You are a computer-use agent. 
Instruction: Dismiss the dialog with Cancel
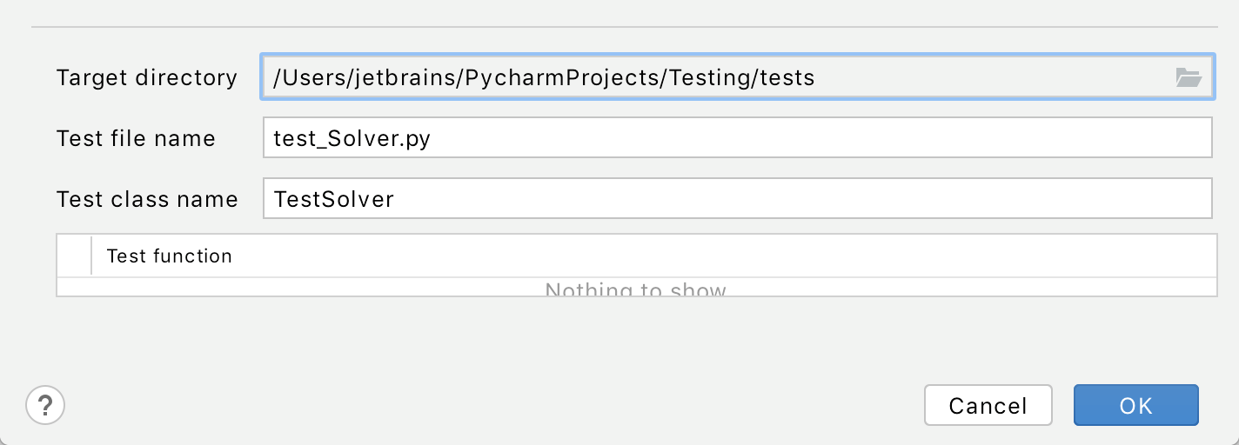988,405
